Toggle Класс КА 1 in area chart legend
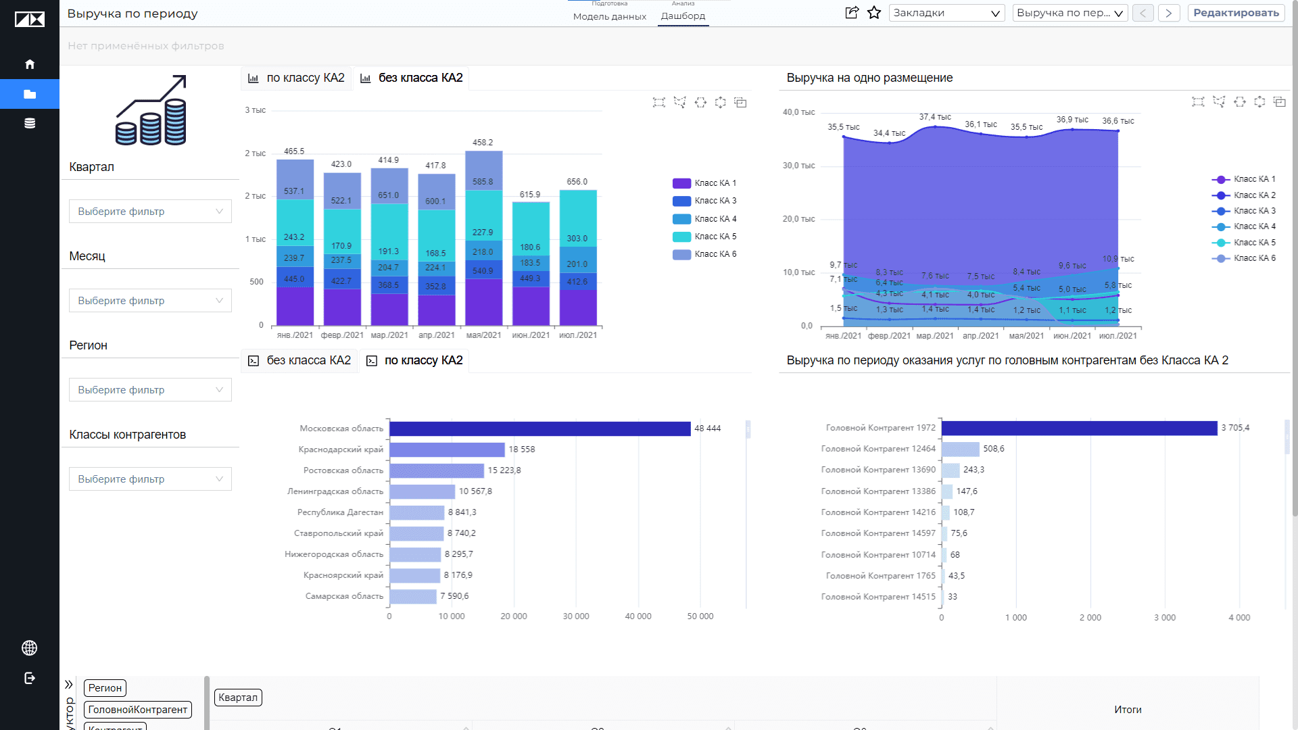This screenshot has height=730, width=1298. pos(1244,179)
